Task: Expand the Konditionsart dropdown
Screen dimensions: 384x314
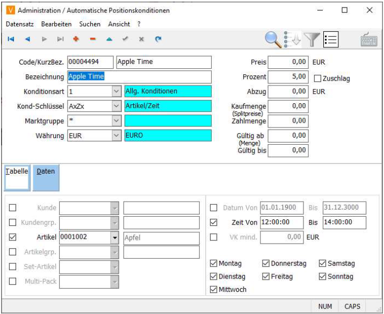Action: click(x=117, y=91)
